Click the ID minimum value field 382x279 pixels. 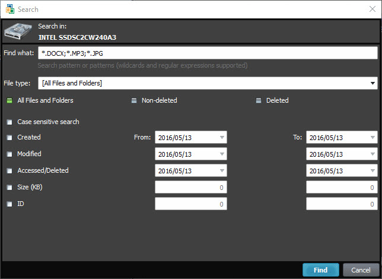point(191,204)
